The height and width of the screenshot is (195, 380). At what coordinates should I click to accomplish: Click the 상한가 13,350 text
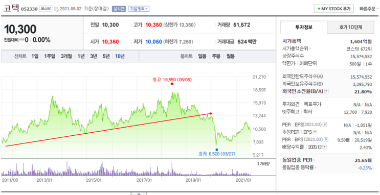(180, 25)
